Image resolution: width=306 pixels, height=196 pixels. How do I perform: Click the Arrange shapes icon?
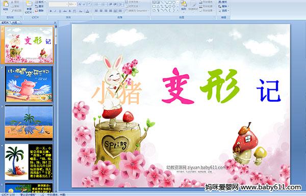click(x=184, y=5)
